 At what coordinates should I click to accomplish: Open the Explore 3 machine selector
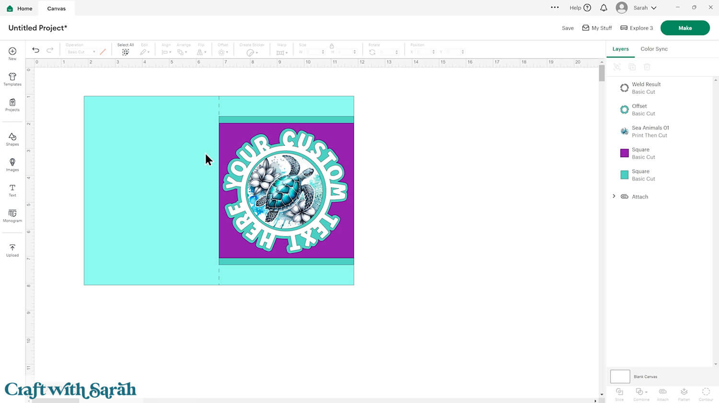(x=637, y=28)
